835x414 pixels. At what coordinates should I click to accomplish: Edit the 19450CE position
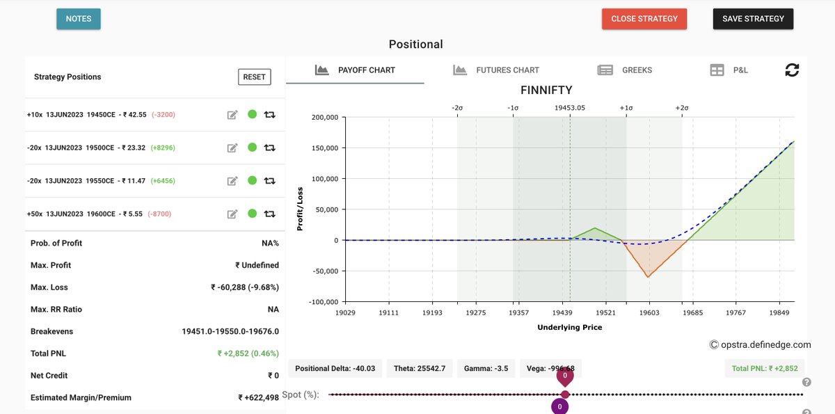click(232, 115)
